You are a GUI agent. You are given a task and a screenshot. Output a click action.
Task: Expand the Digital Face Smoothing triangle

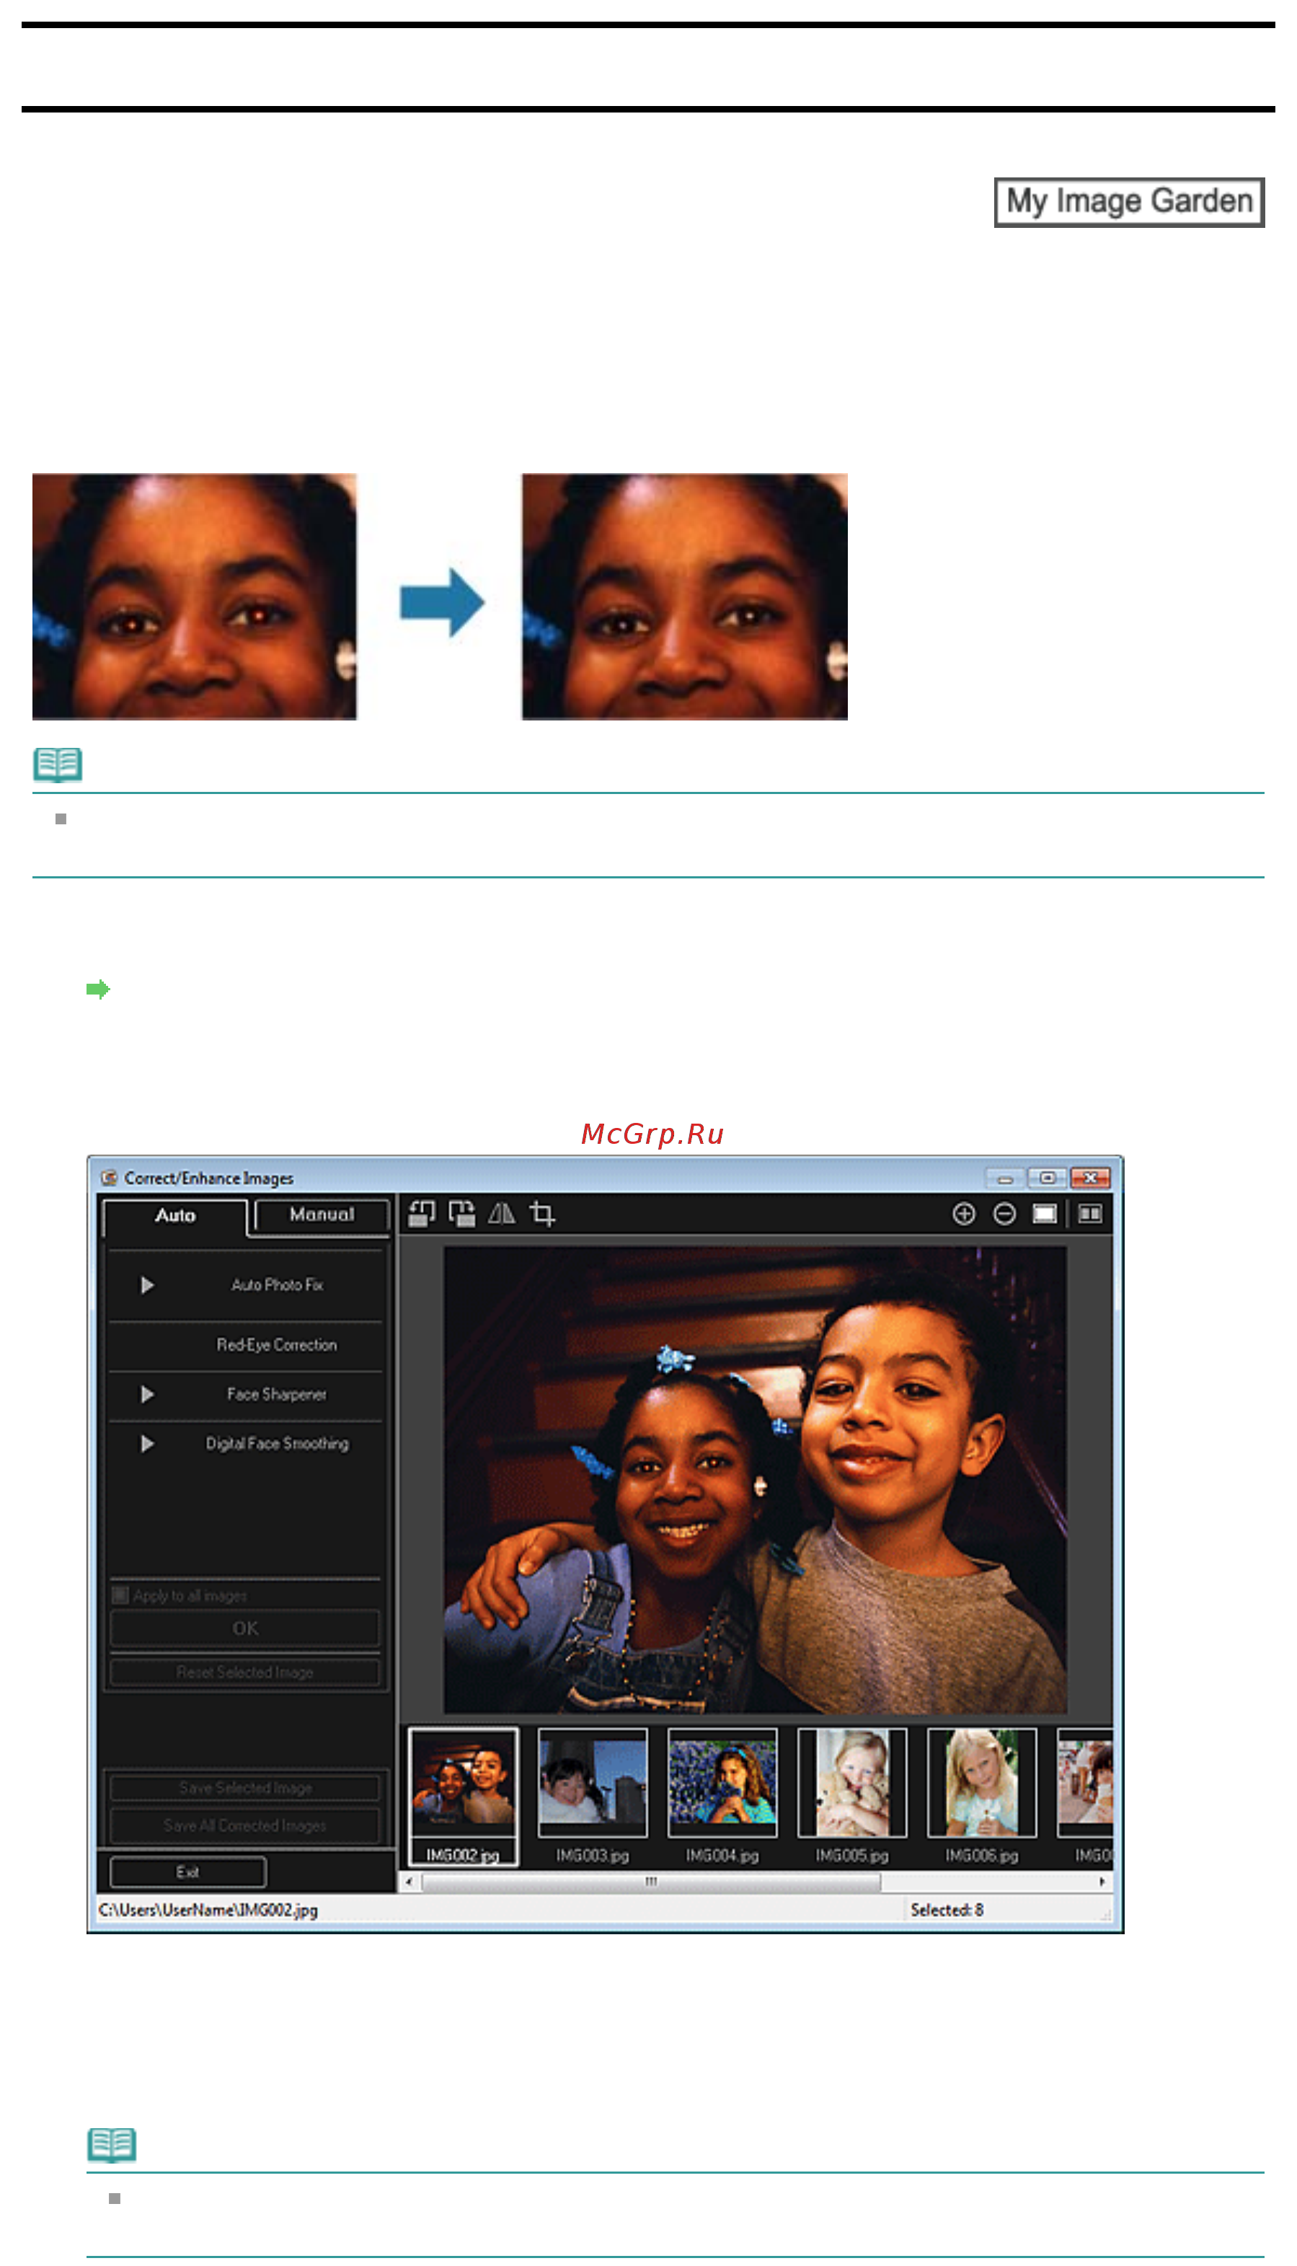(147, 1444)
